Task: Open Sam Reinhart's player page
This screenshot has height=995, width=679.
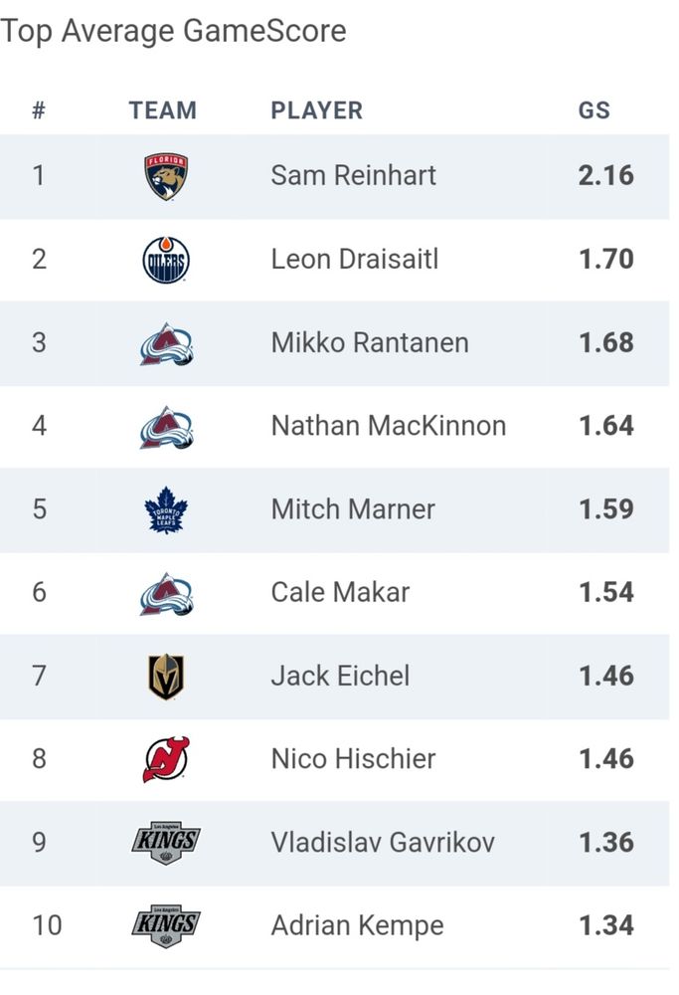Action: point(353,176)
